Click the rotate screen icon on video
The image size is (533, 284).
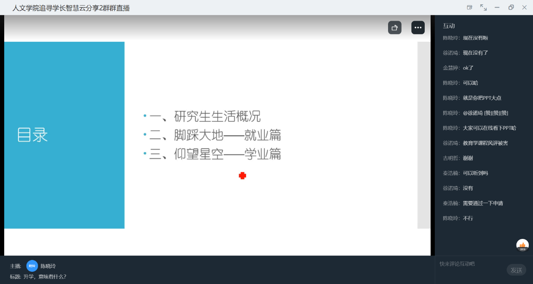pyautogui.click(x=394, y=28)
